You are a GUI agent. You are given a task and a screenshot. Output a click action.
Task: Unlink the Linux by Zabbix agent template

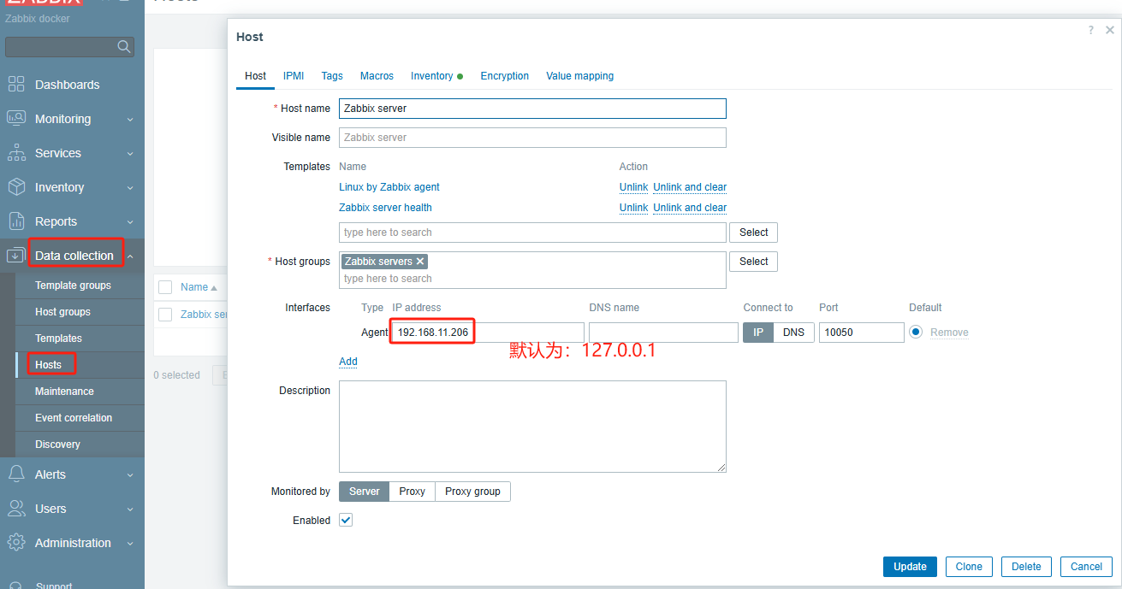click(633, 187)
